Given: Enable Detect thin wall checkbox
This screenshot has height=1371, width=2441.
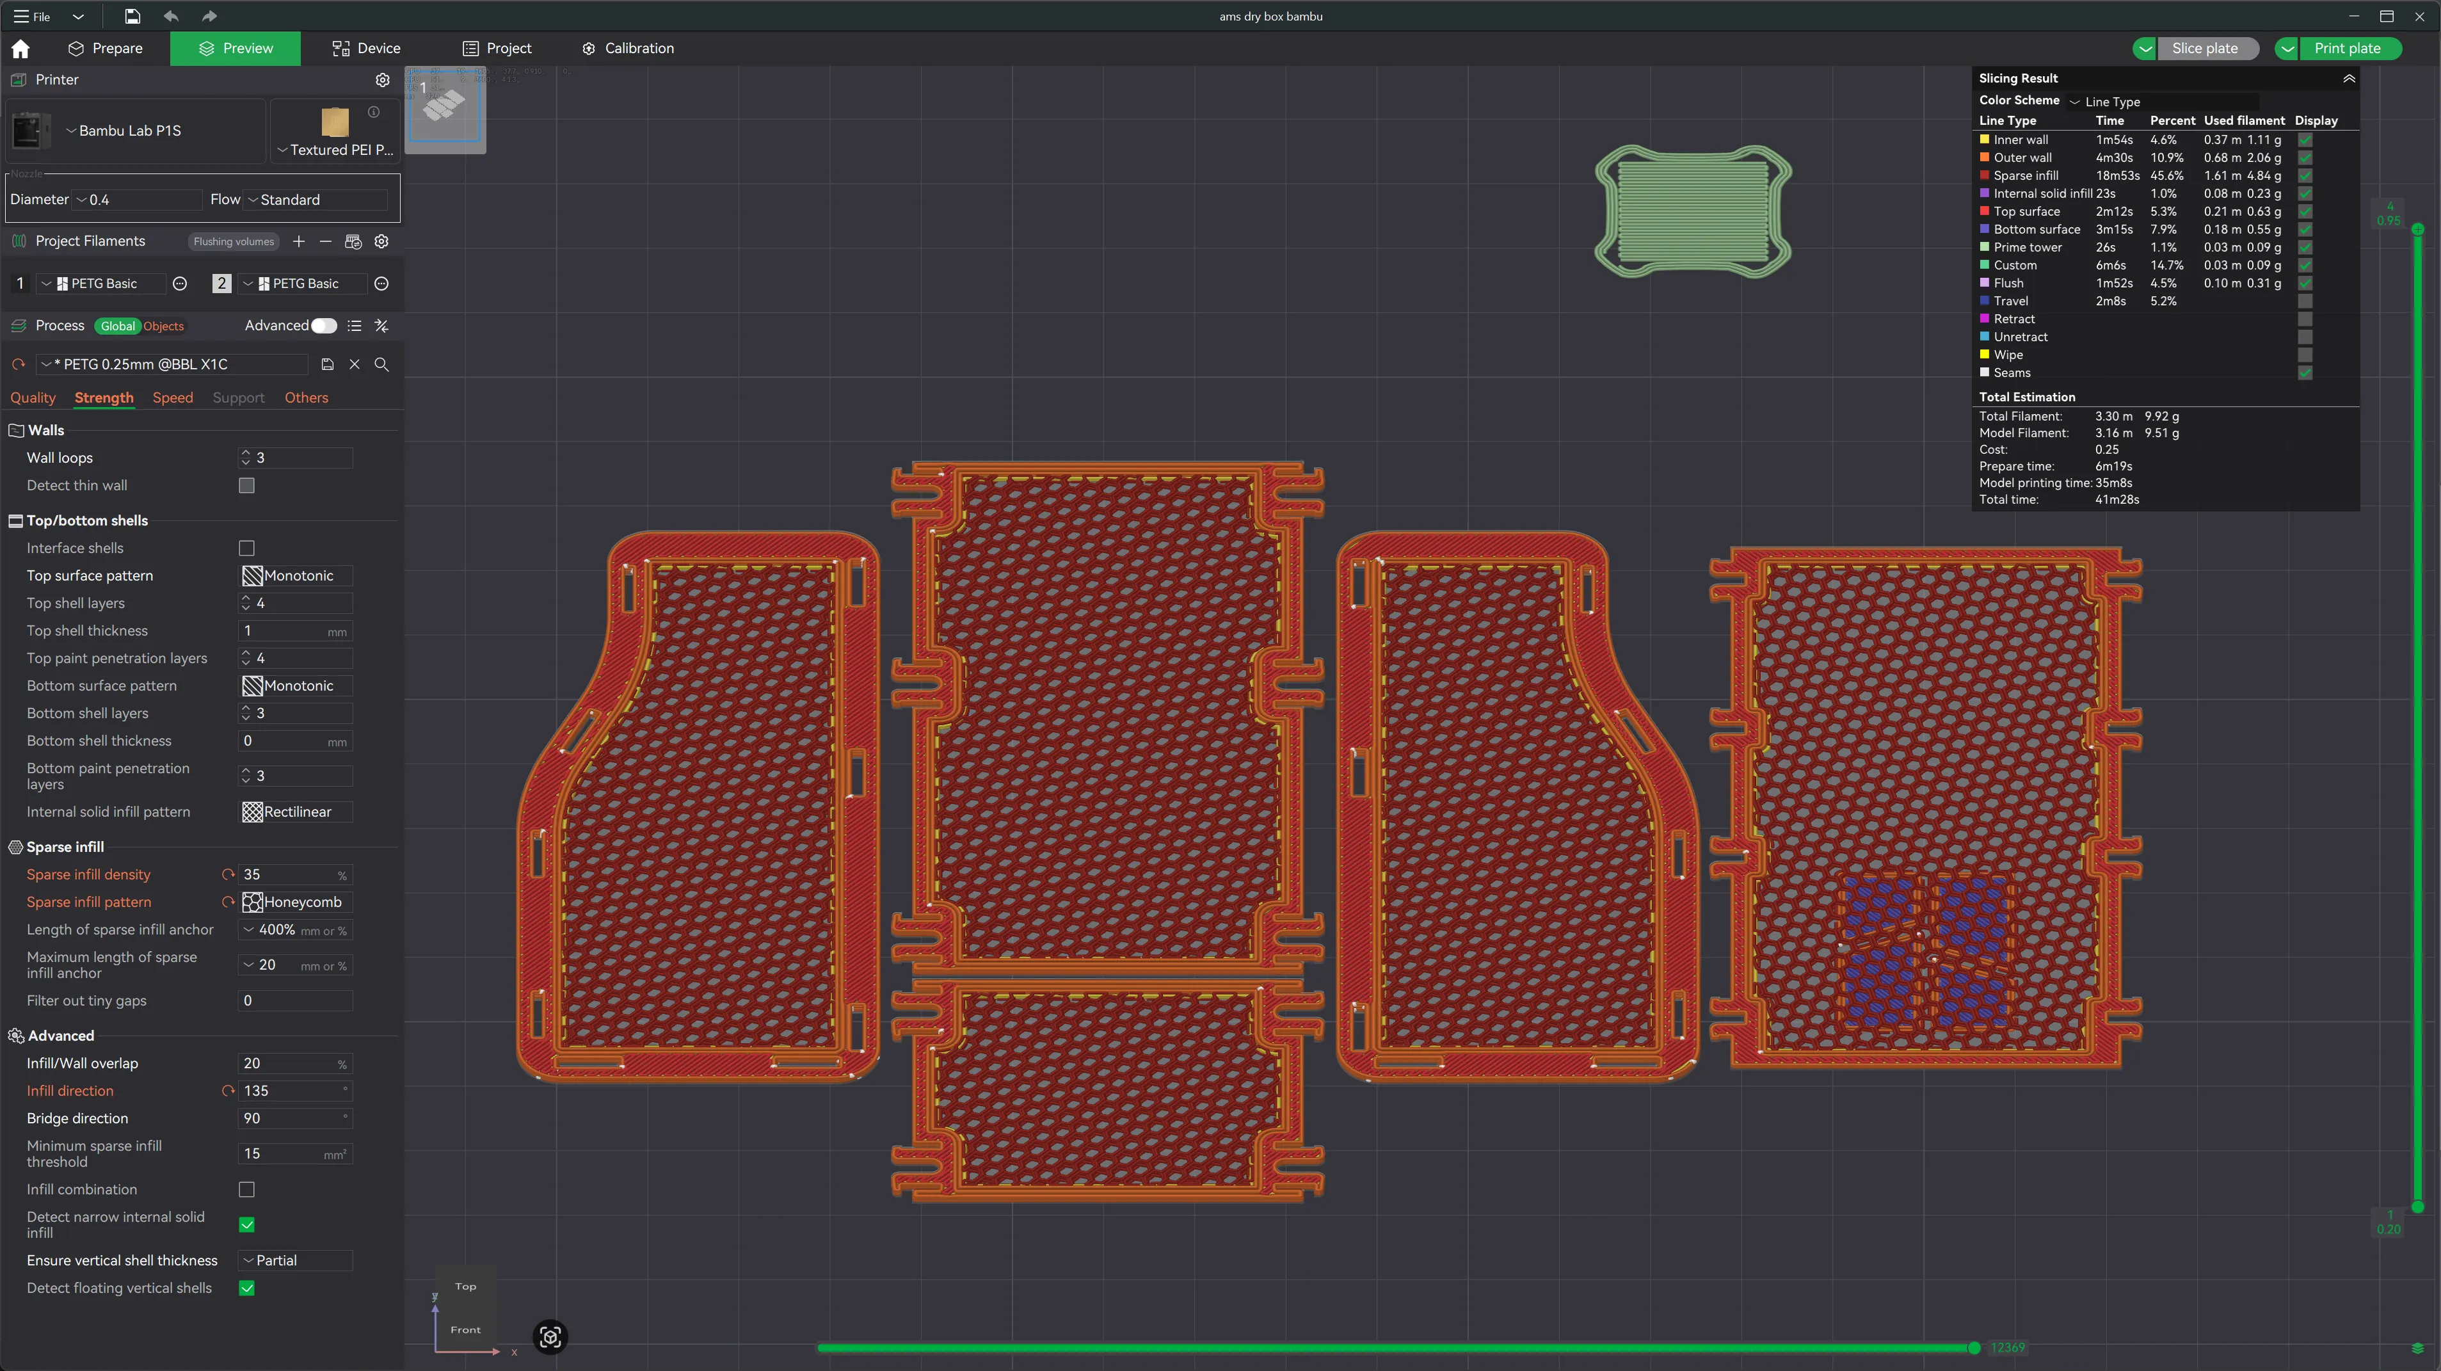Looking at the screenshot, I should pyautogui.click(x=246, y=485).
